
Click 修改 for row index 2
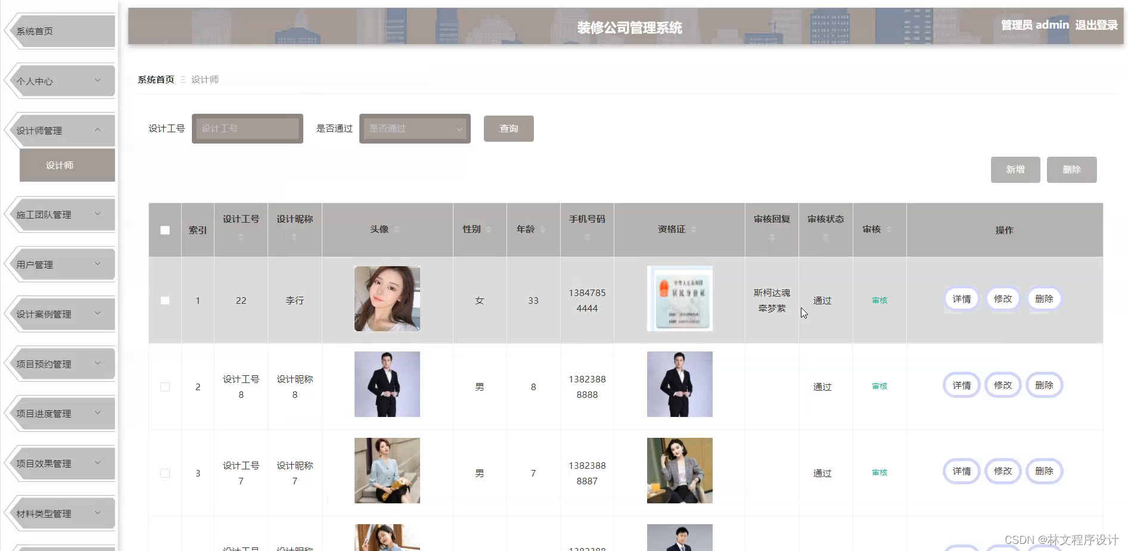[x=1003, y=385]
